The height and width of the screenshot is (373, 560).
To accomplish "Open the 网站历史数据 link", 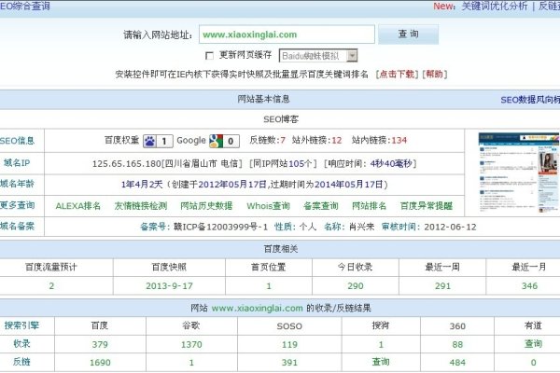I will pyautogui.click(x=206, y=206).
